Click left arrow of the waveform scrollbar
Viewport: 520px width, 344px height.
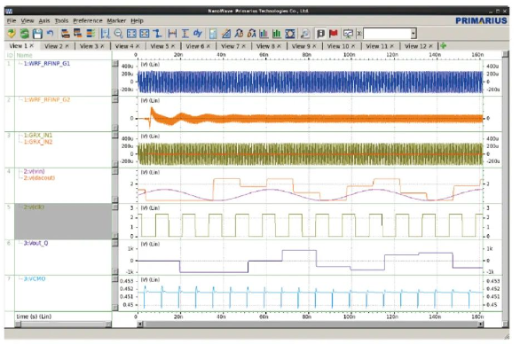(x=140, y=324)
